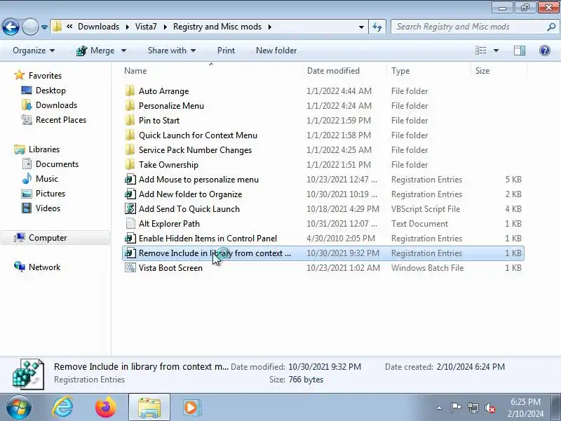Open the Merge dropdown arrow
Viewport: 561px width, 421px height.
tap(123, 51)
